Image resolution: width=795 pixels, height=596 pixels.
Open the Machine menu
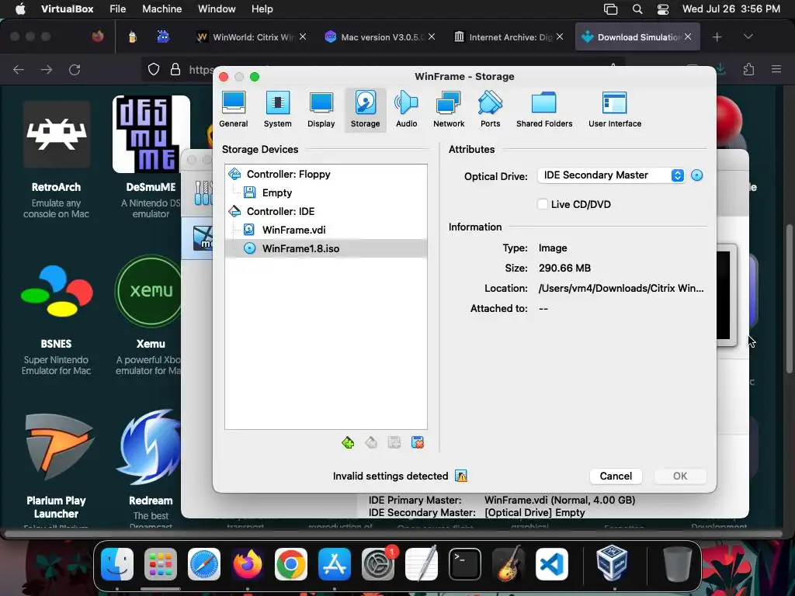(161, 9)
